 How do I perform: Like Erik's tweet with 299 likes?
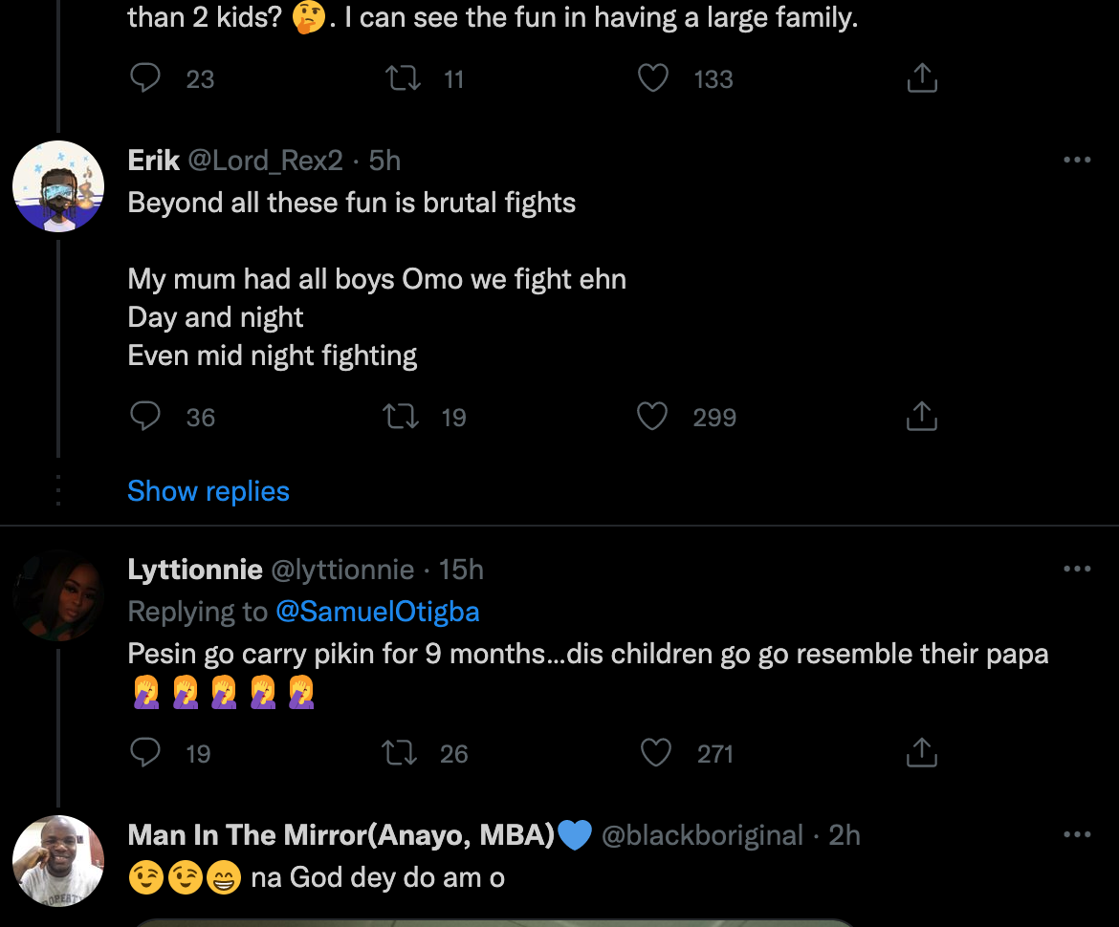coord(652,417)
